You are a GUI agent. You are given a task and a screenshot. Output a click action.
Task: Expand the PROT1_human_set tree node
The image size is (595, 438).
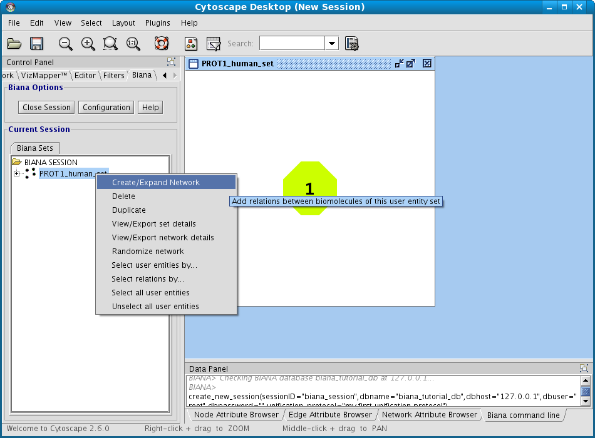[16, 173]
